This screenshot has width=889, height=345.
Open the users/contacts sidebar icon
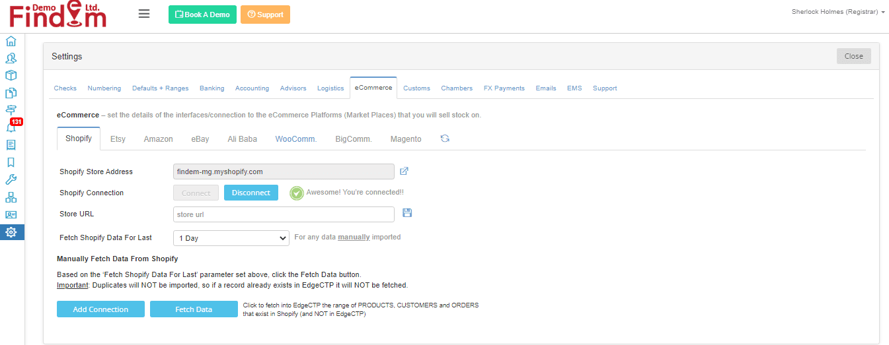pyautogui.click(x=11, y=58)
